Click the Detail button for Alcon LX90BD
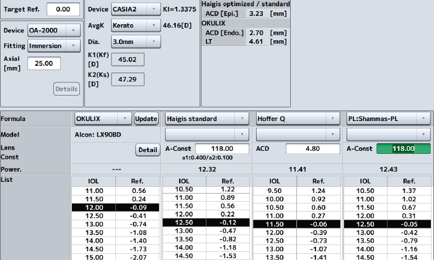The image size is (434, 260). pos(148,150)
